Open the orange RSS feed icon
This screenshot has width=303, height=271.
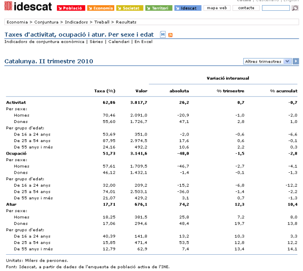[170, 35]
